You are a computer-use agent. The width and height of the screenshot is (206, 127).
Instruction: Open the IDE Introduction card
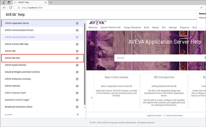click(x=164, y=91)
